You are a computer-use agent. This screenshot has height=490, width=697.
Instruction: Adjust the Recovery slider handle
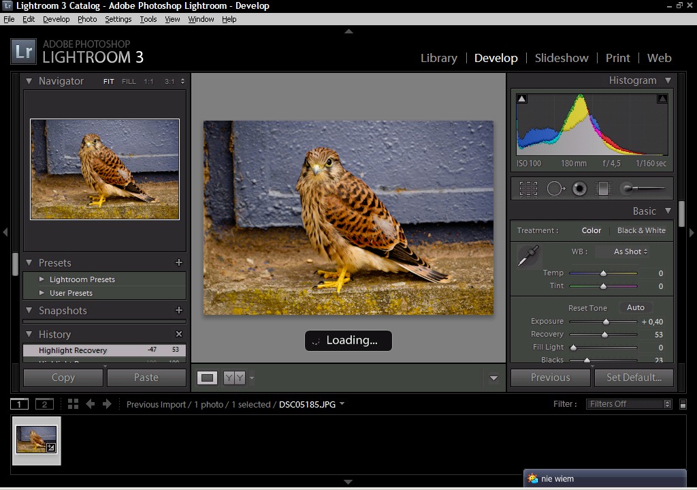point(604,334)
